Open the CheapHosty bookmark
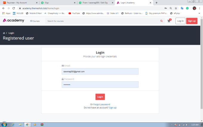 pos(55,13)
